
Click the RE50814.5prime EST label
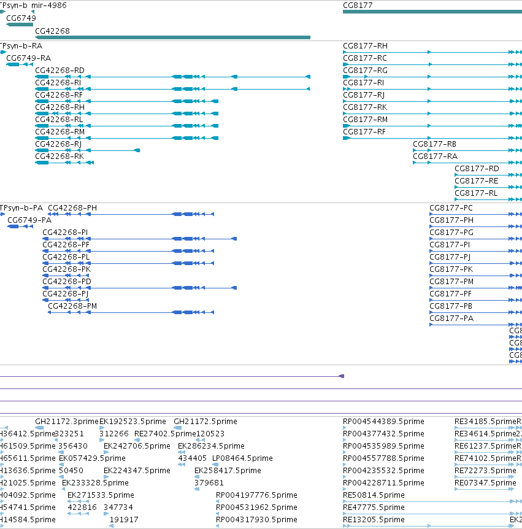pyautogui.click(x=374, y=495)
